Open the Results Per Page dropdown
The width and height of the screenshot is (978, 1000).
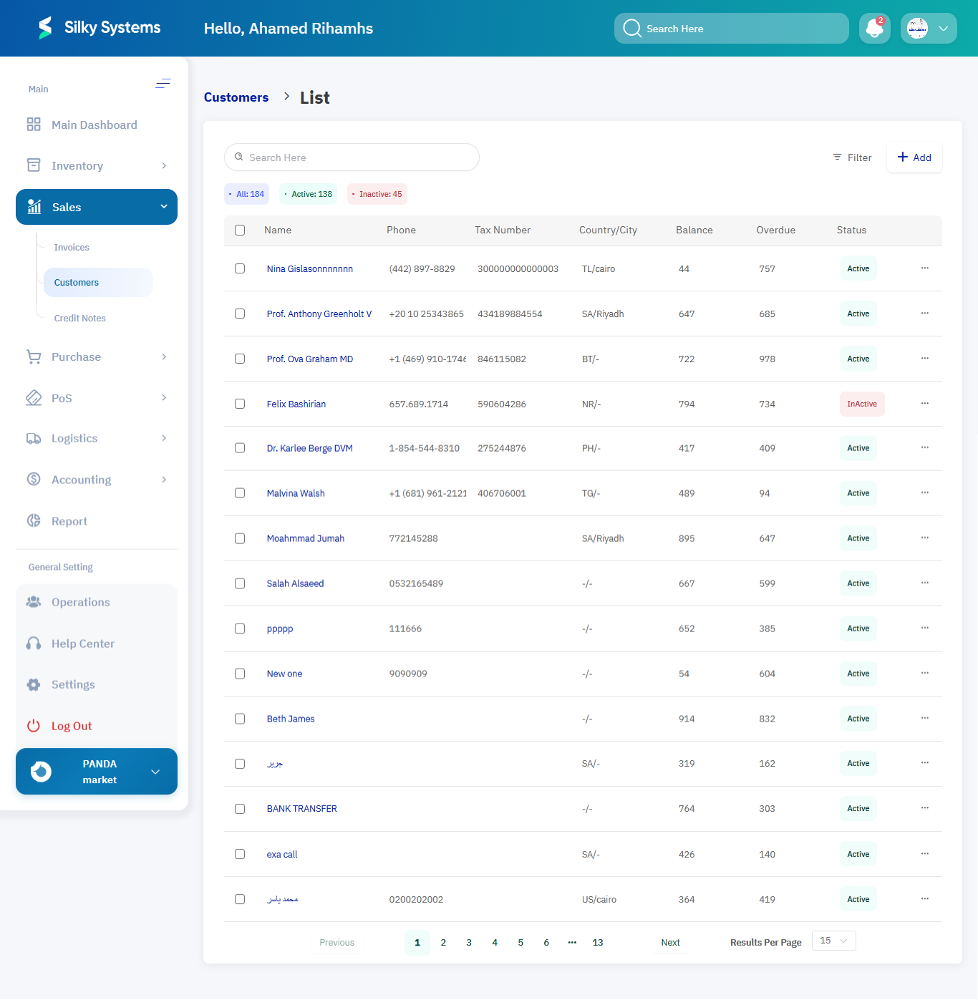tap(833, 940)
